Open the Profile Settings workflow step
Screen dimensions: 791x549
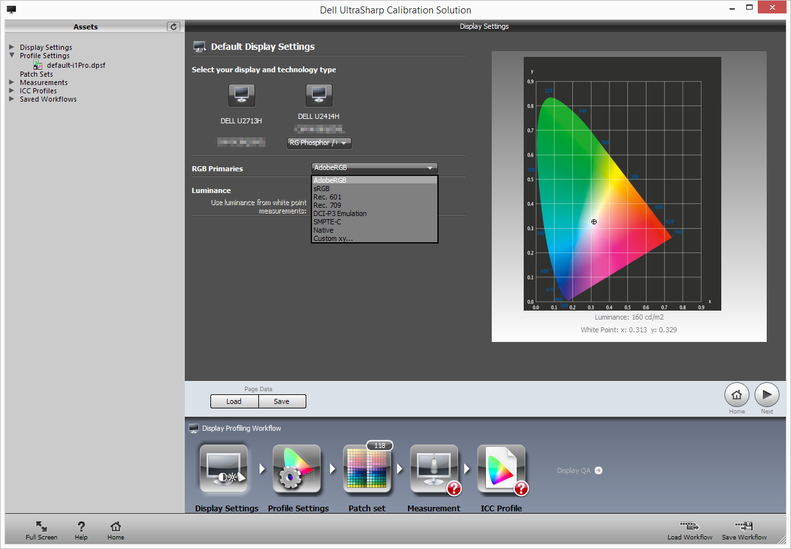pyautogui.click(x=297, y=470)
